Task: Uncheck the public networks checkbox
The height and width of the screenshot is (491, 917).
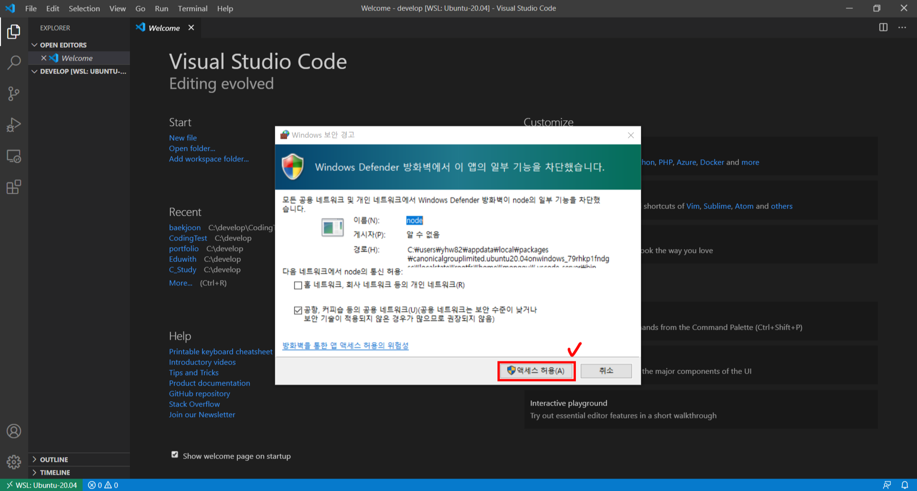Action: coord(298,311)
